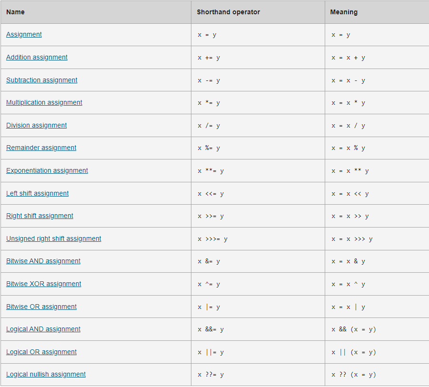Screen dimensions: 429x387
Task: Click the Meaning column header
Action: [344, 12]
